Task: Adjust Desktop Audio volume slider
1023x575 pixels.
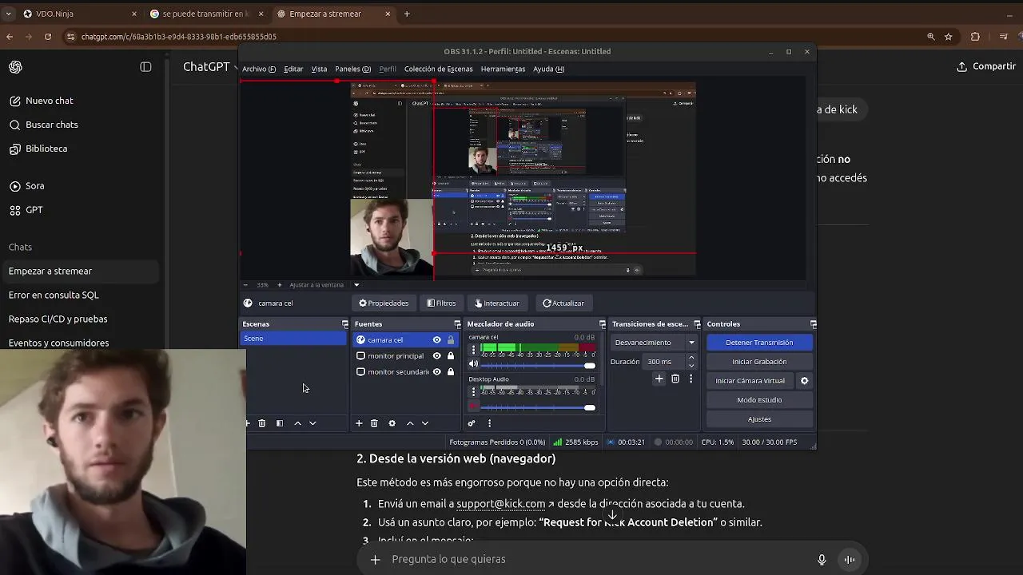Action: coord(539,407)
